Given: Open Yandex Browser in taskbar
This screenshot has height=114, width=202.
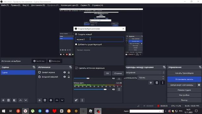Looking at the screenshot, I should [25, 111].
